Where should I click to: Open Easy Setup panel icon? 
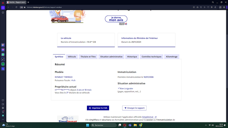[x=220, y=7]
